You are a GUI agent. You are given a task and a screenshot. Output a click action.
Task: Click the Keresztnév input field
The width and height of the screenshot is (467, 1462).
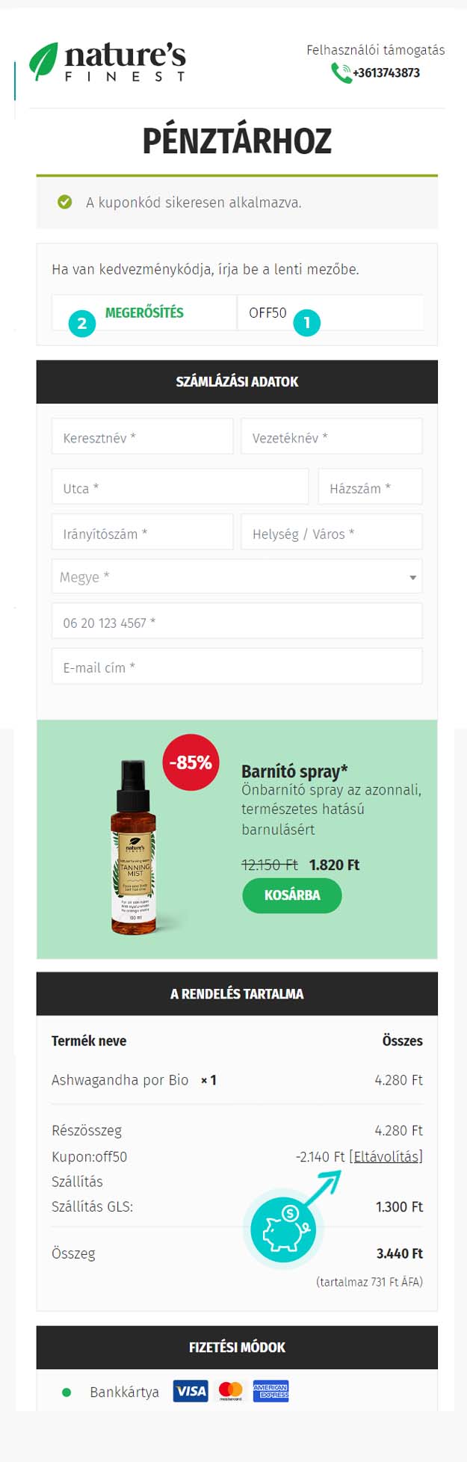click(x=143, y=437)
